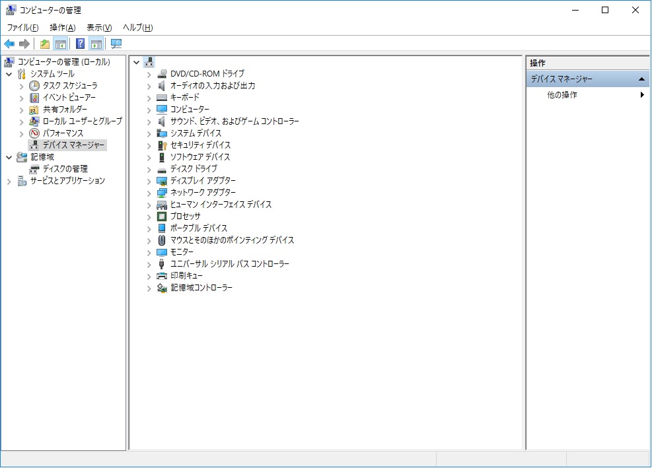Click the blue Help question mark icon

(80, 44)
